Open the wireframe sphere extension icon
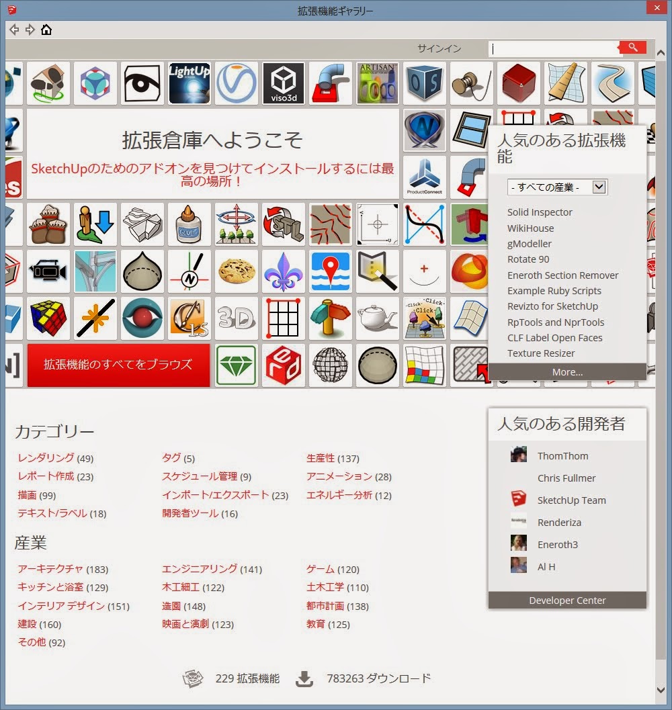Screen dimensions: 672x710 (331, 365)
